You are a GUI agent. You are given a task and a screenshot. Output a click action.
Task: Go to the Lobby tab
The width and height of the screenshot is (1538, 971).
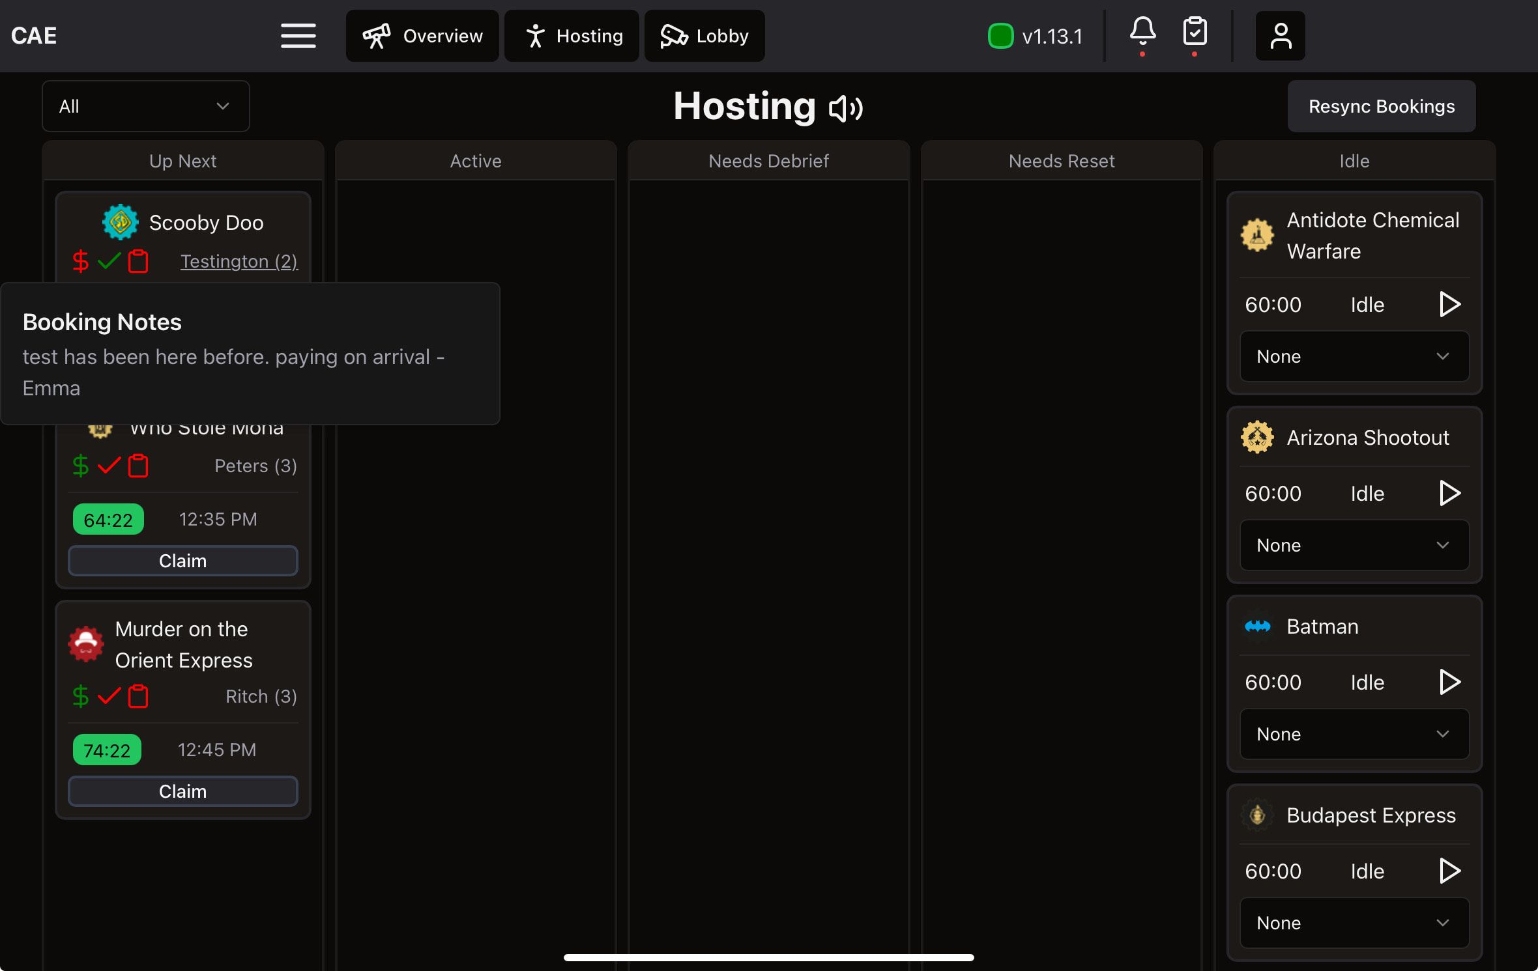pos(704,36)
